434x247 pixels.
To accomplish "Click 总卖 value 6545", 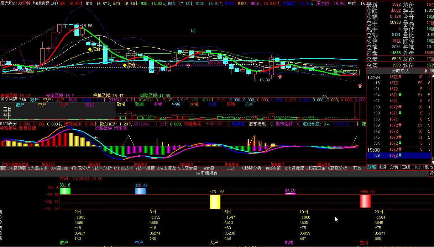I will click(396, 59).
